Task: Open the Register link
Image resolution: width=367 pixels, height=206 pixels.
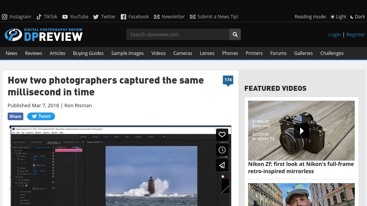Action: pos(356,34)
